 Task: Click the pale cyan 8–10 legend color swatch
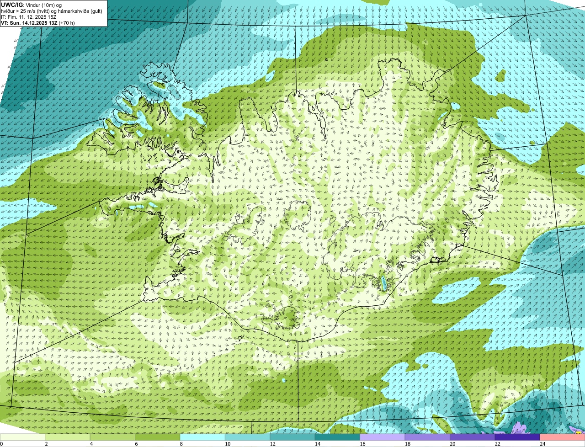(x=203, y=437)
